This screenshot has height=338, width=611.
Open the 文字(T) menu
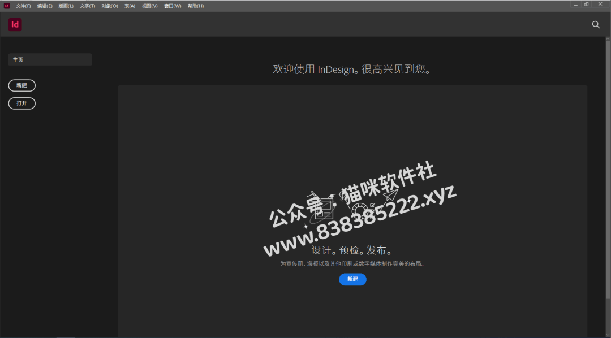coord(87,6)
